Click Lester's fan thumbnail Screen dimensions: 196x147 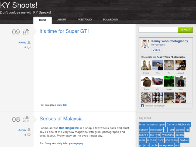pos(181,81)
